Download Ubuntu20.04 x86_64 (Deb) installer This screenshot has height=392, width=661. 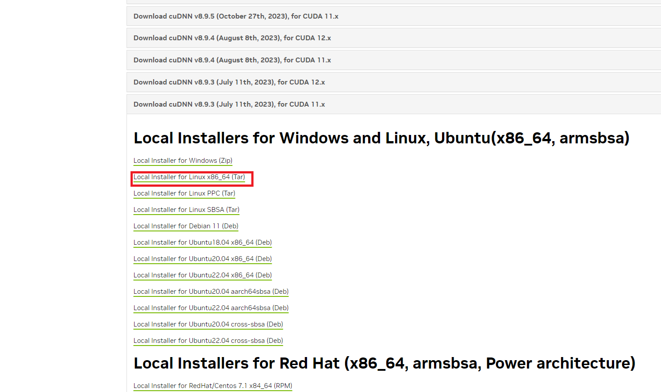pyautogui.click(x=203, y=259)
